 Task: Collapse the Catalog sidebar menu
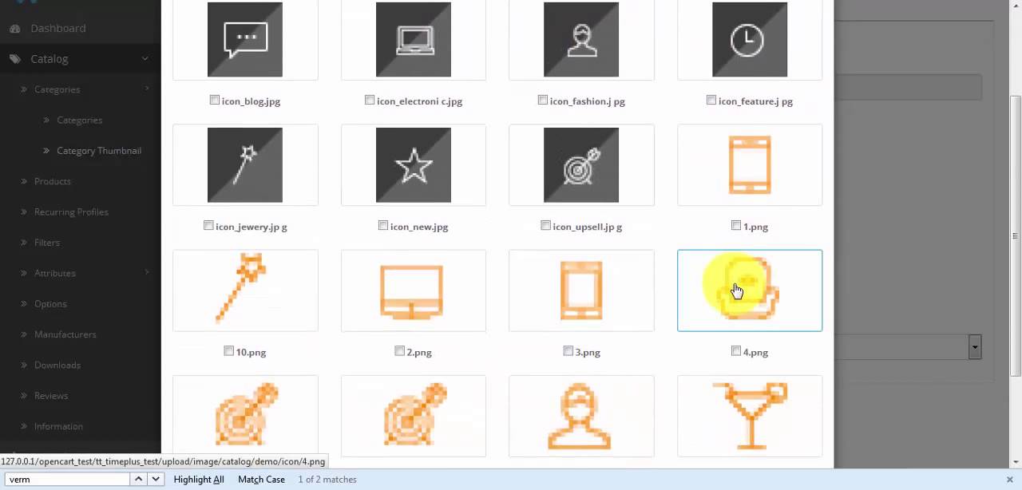pos(80,58)
